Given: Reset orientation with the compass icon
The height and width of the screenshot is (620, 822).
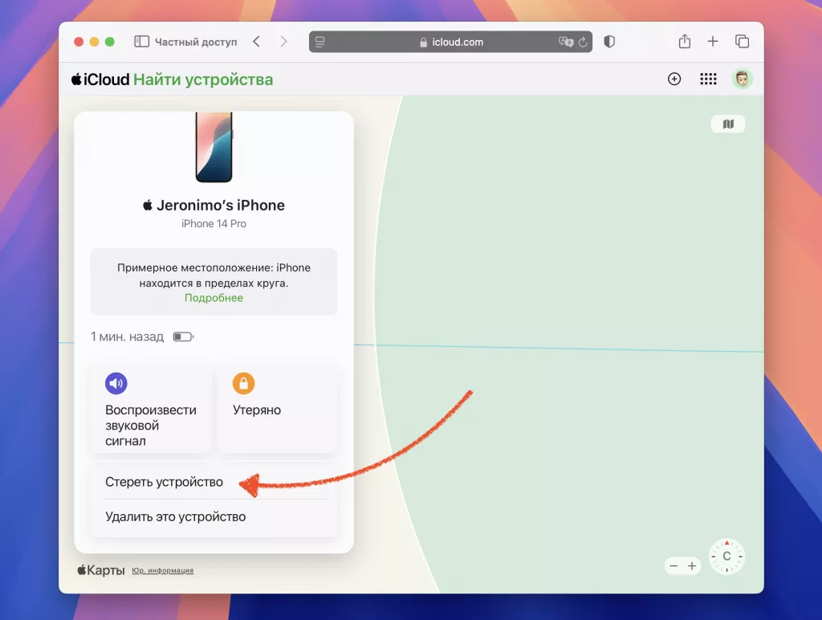Looking at the screenshot, I should pyautogui.click(x=726, y=556).
